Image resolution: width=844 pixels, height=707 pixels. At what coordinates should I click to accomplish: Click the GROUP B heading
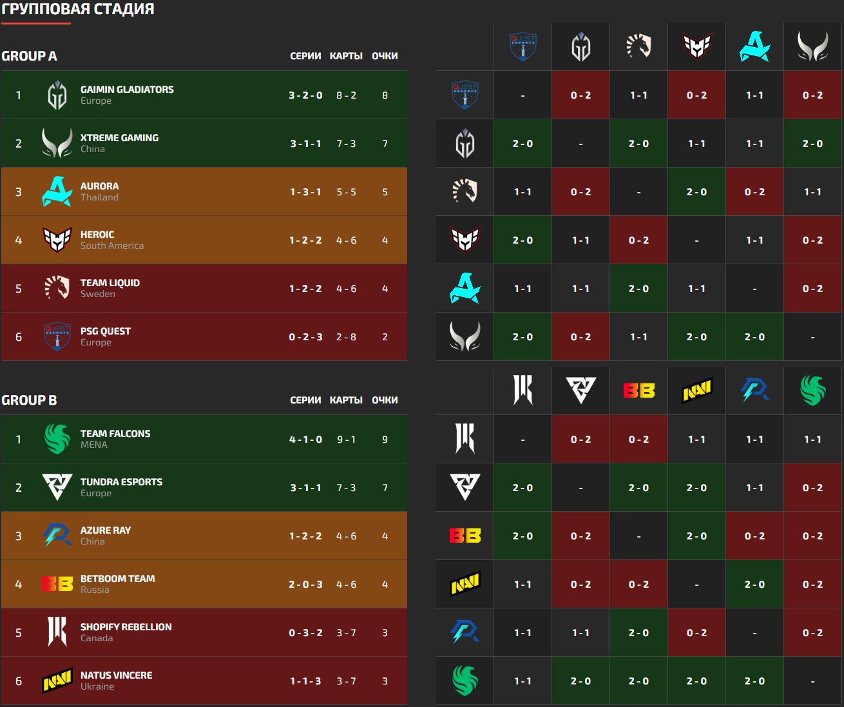[29, 400]
